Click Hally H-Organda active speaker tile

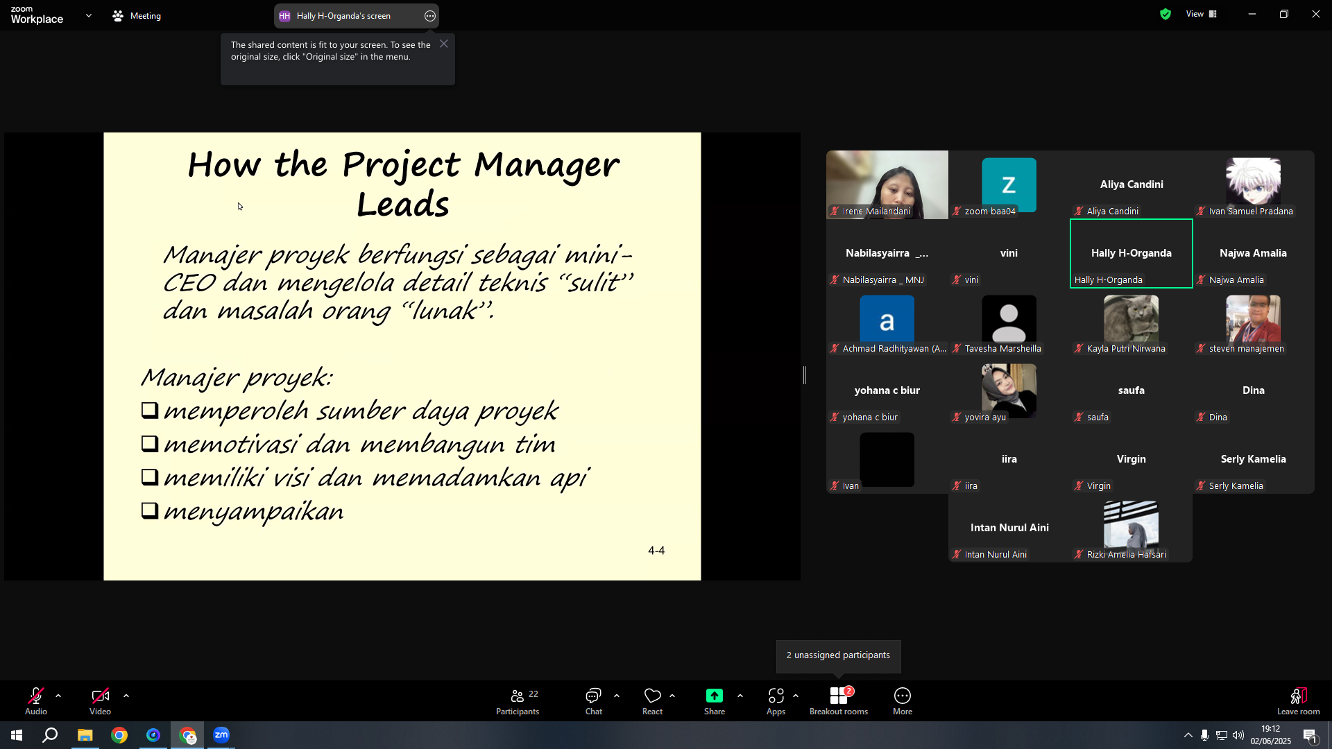tap(1132, 253)
